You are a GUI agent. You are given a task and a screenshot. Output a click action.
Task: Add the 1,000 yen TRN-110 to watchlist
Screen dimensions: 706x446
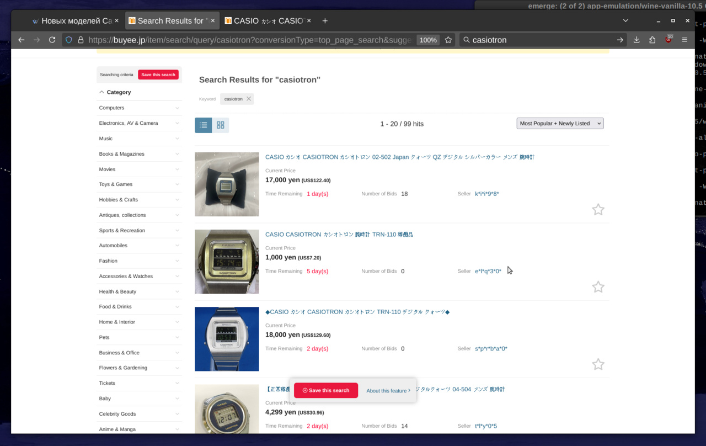(x=598, y=287)
